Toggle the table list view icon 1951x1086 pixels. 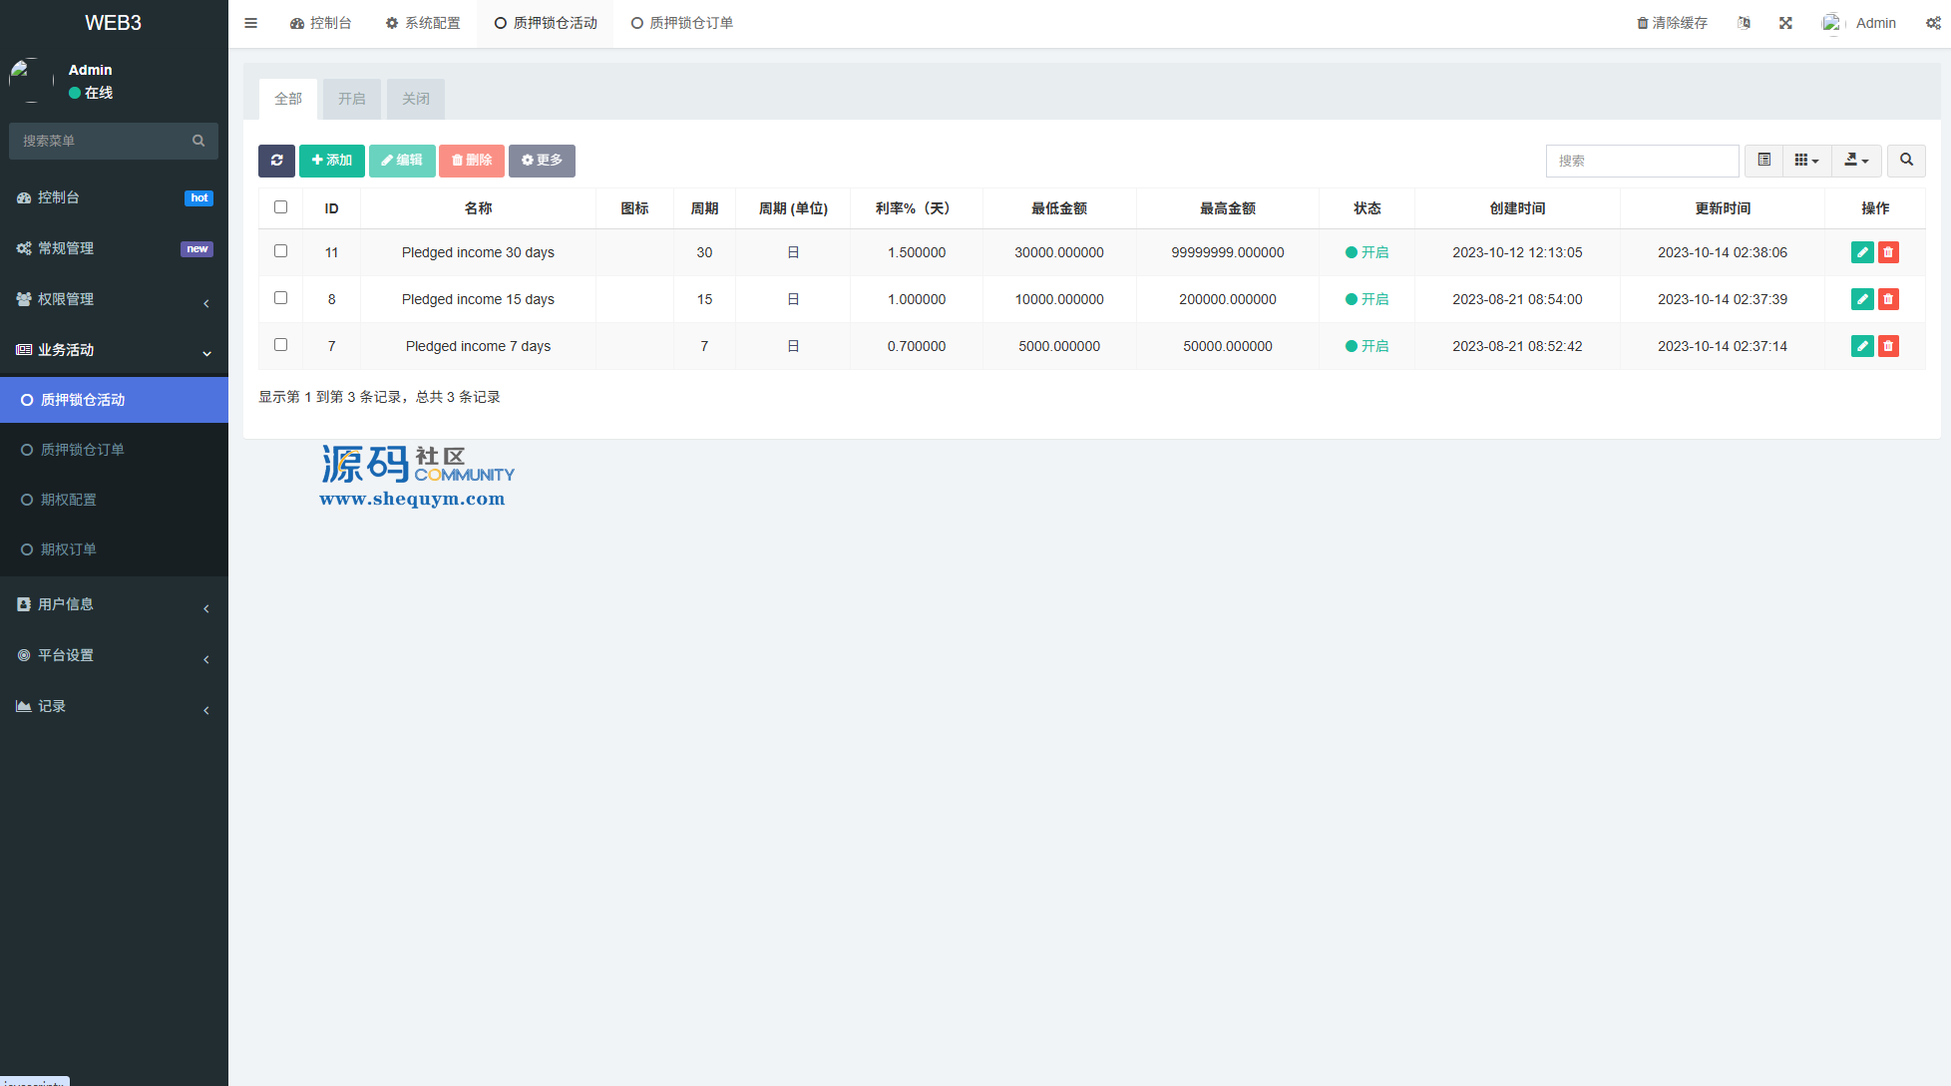[x=1763, y=161]
